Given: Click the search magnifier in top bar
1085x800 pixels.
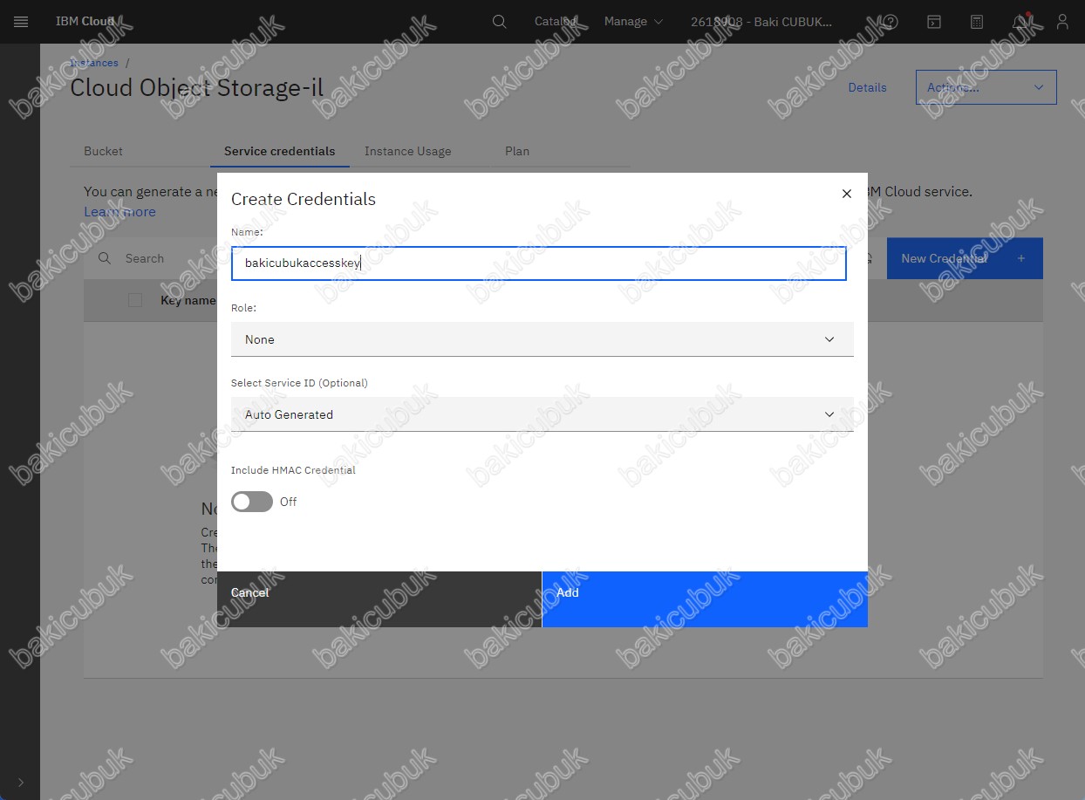Looking at the screenshot, I should pyautogui.click(x=499, y=22).
